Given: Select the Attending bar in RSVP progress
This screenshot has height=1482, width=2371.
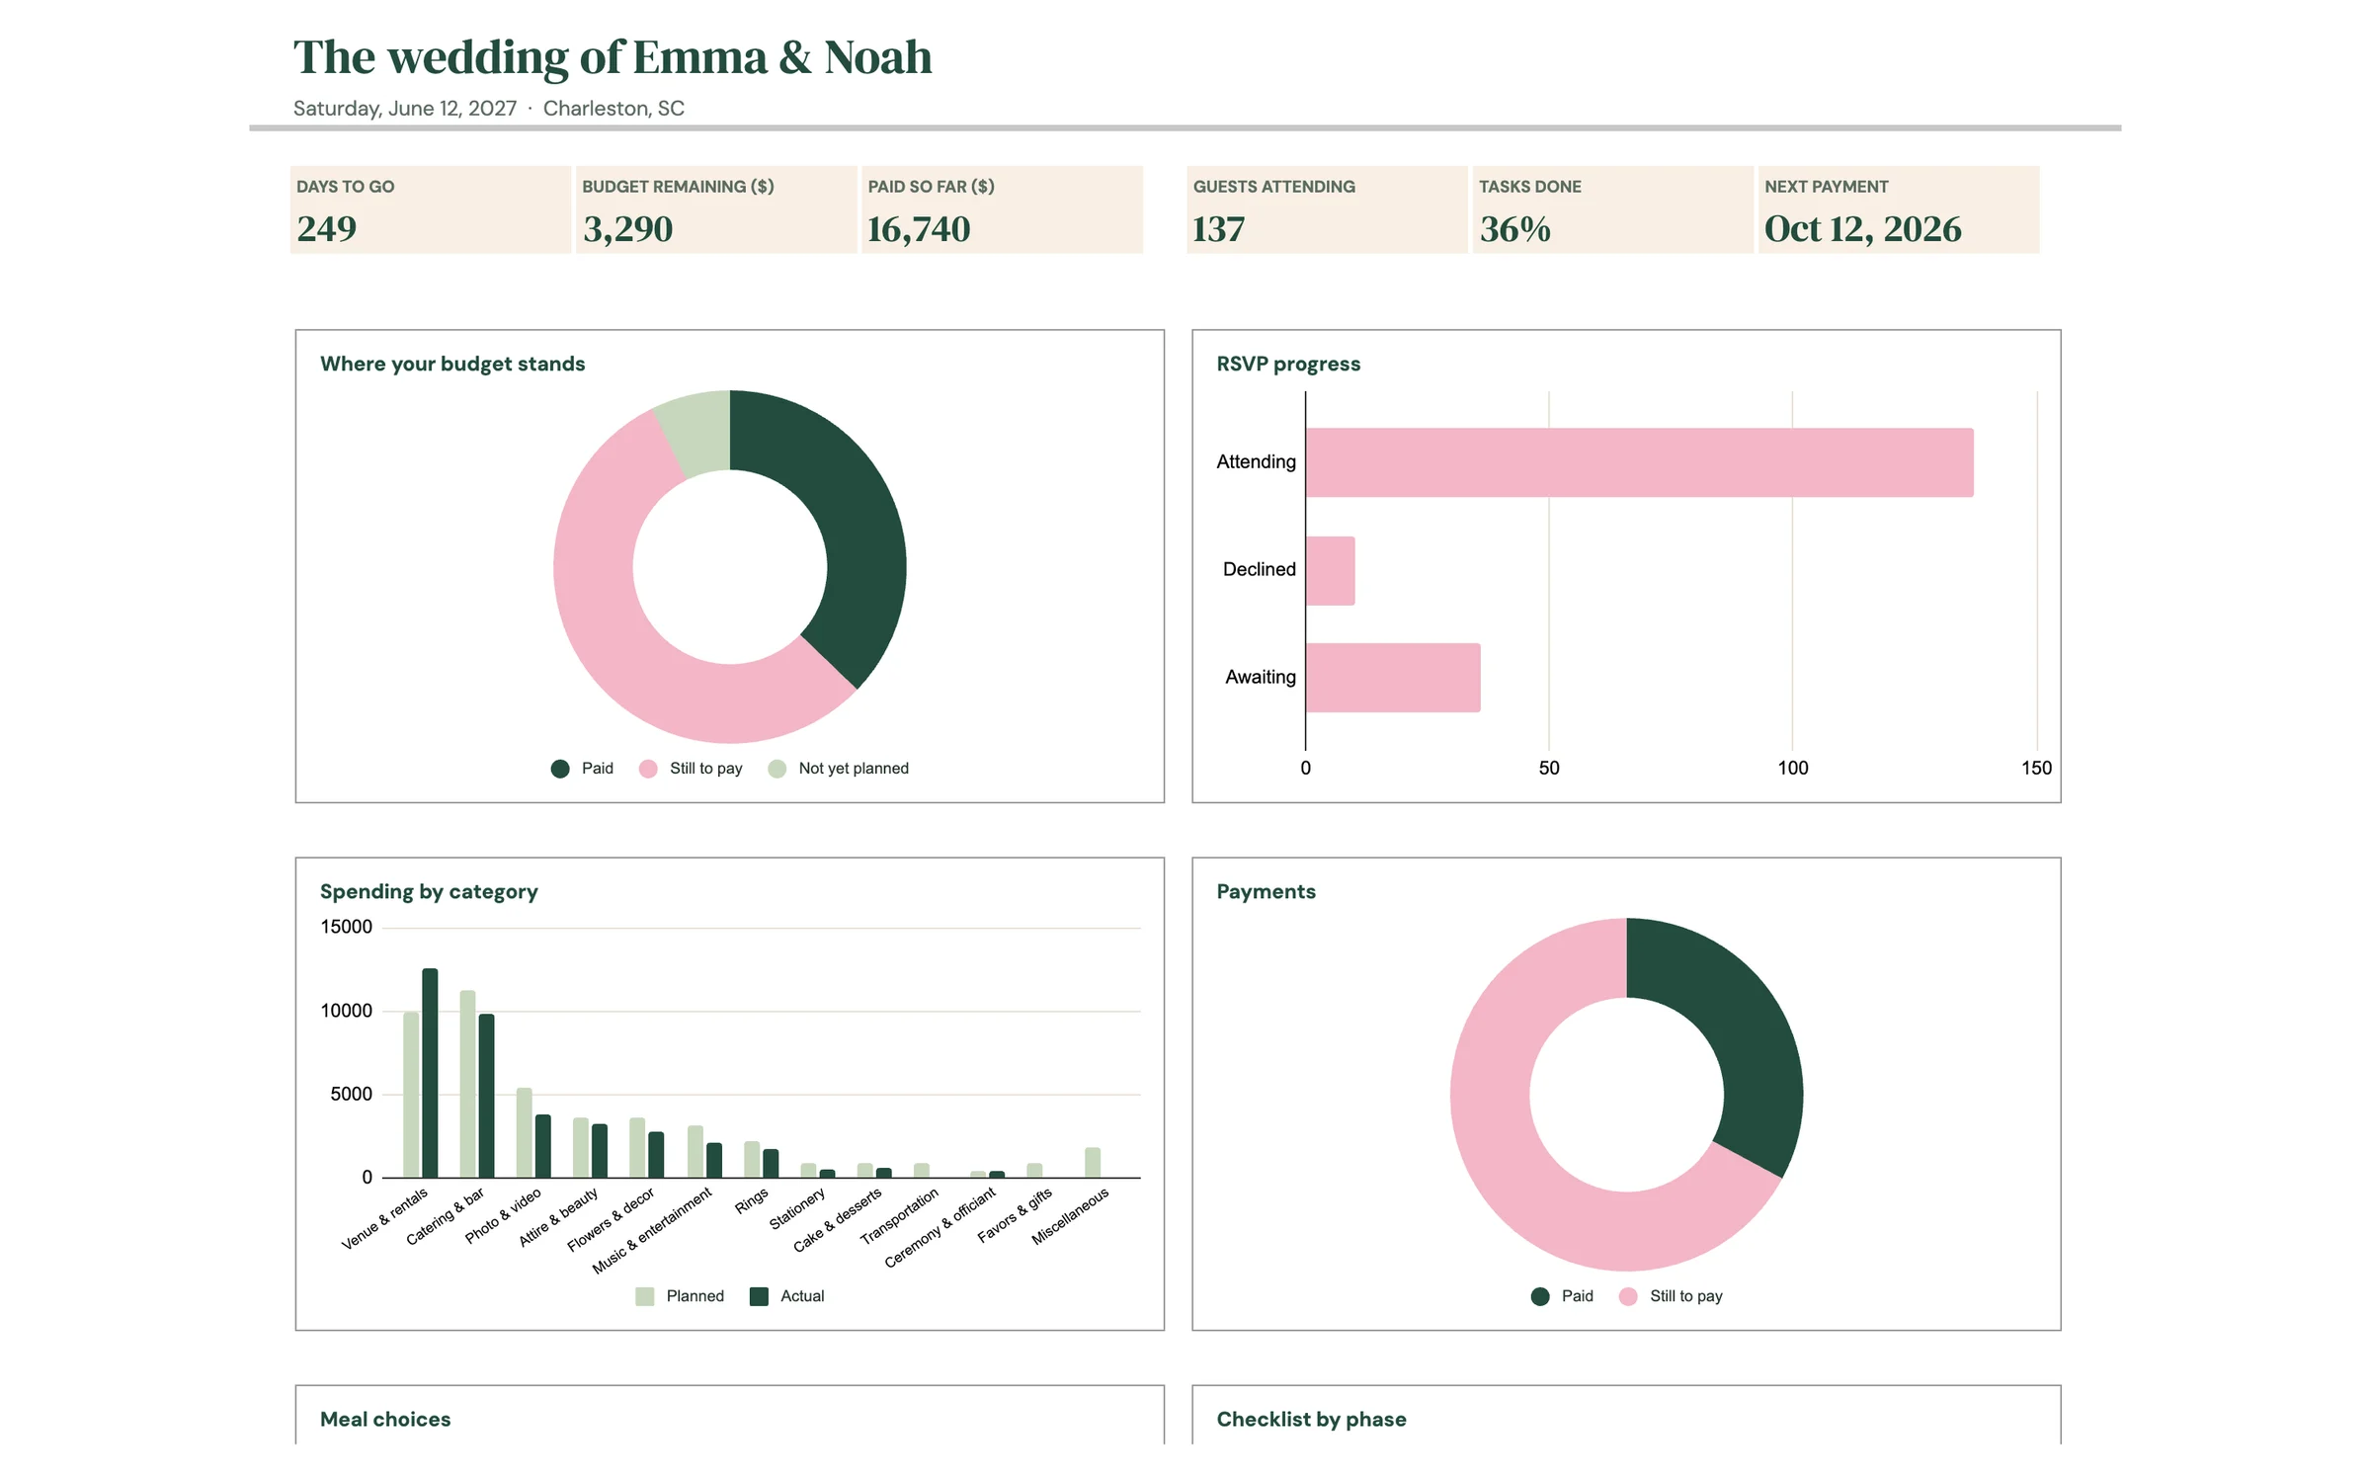Looking at the screenshot, I should [1639, 462].
